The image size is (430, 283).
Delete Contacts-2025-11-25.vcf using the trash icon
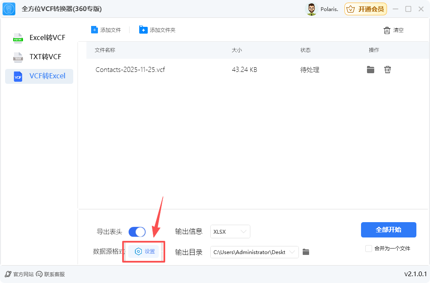pos(387,69)
